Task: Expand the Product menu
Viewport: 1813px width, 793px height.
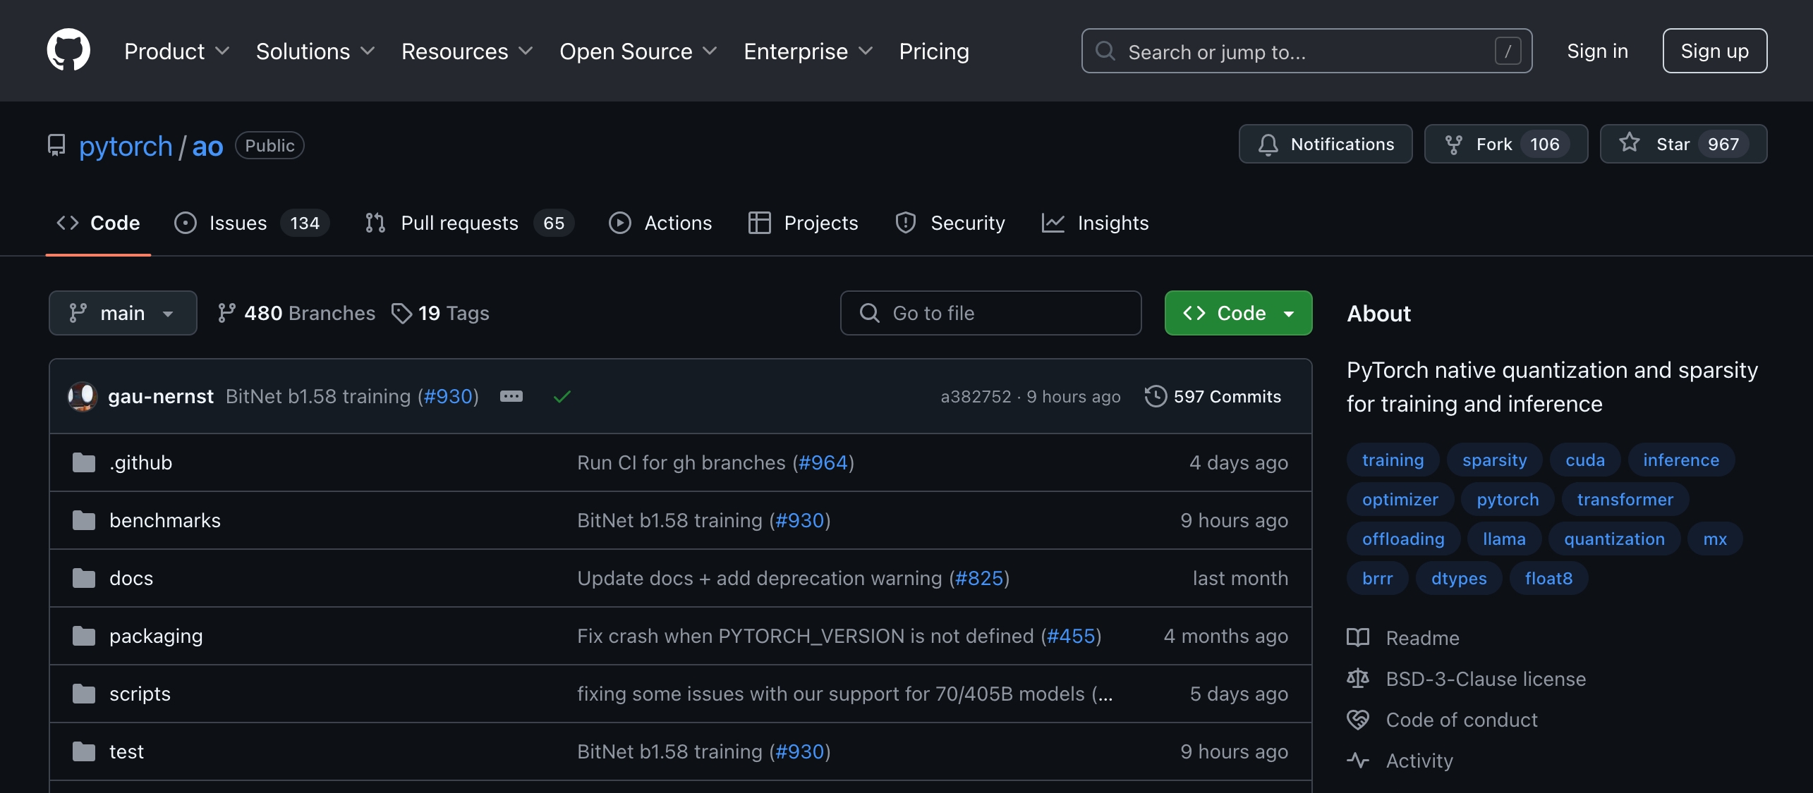Action: pyautogui.click(x=176, y=51)
